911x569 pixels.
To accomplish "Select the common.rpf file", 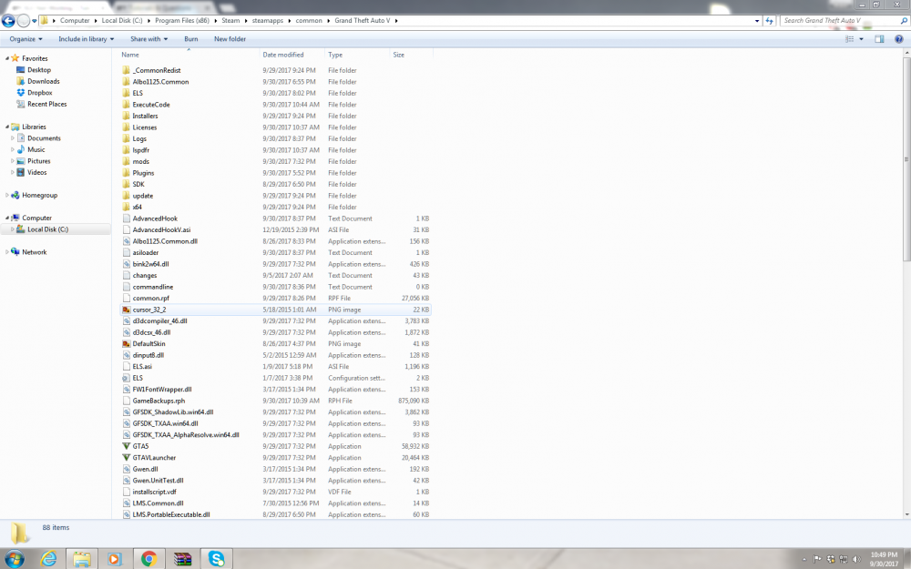I will (150, 298).
